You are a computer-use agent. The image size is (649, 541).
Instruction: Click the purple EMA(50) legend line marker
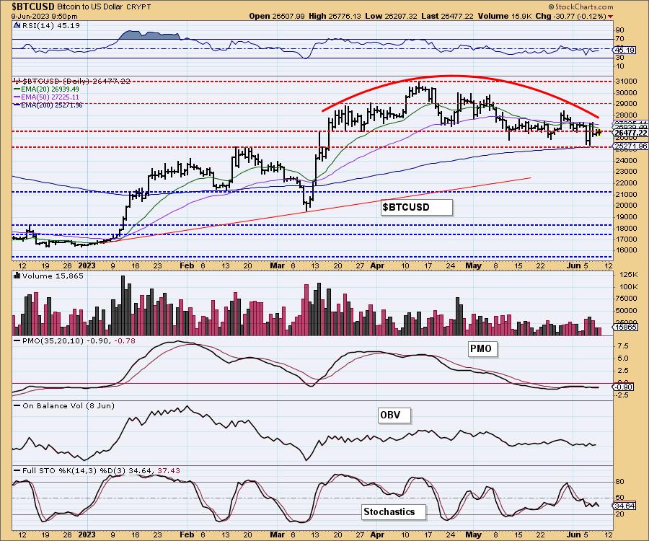(17, 97)
